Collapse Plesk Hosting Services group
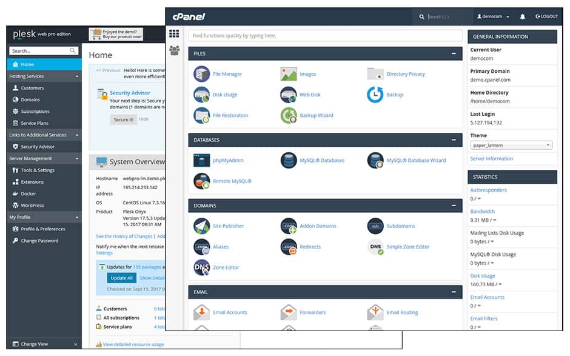 (x=77, y=76)
